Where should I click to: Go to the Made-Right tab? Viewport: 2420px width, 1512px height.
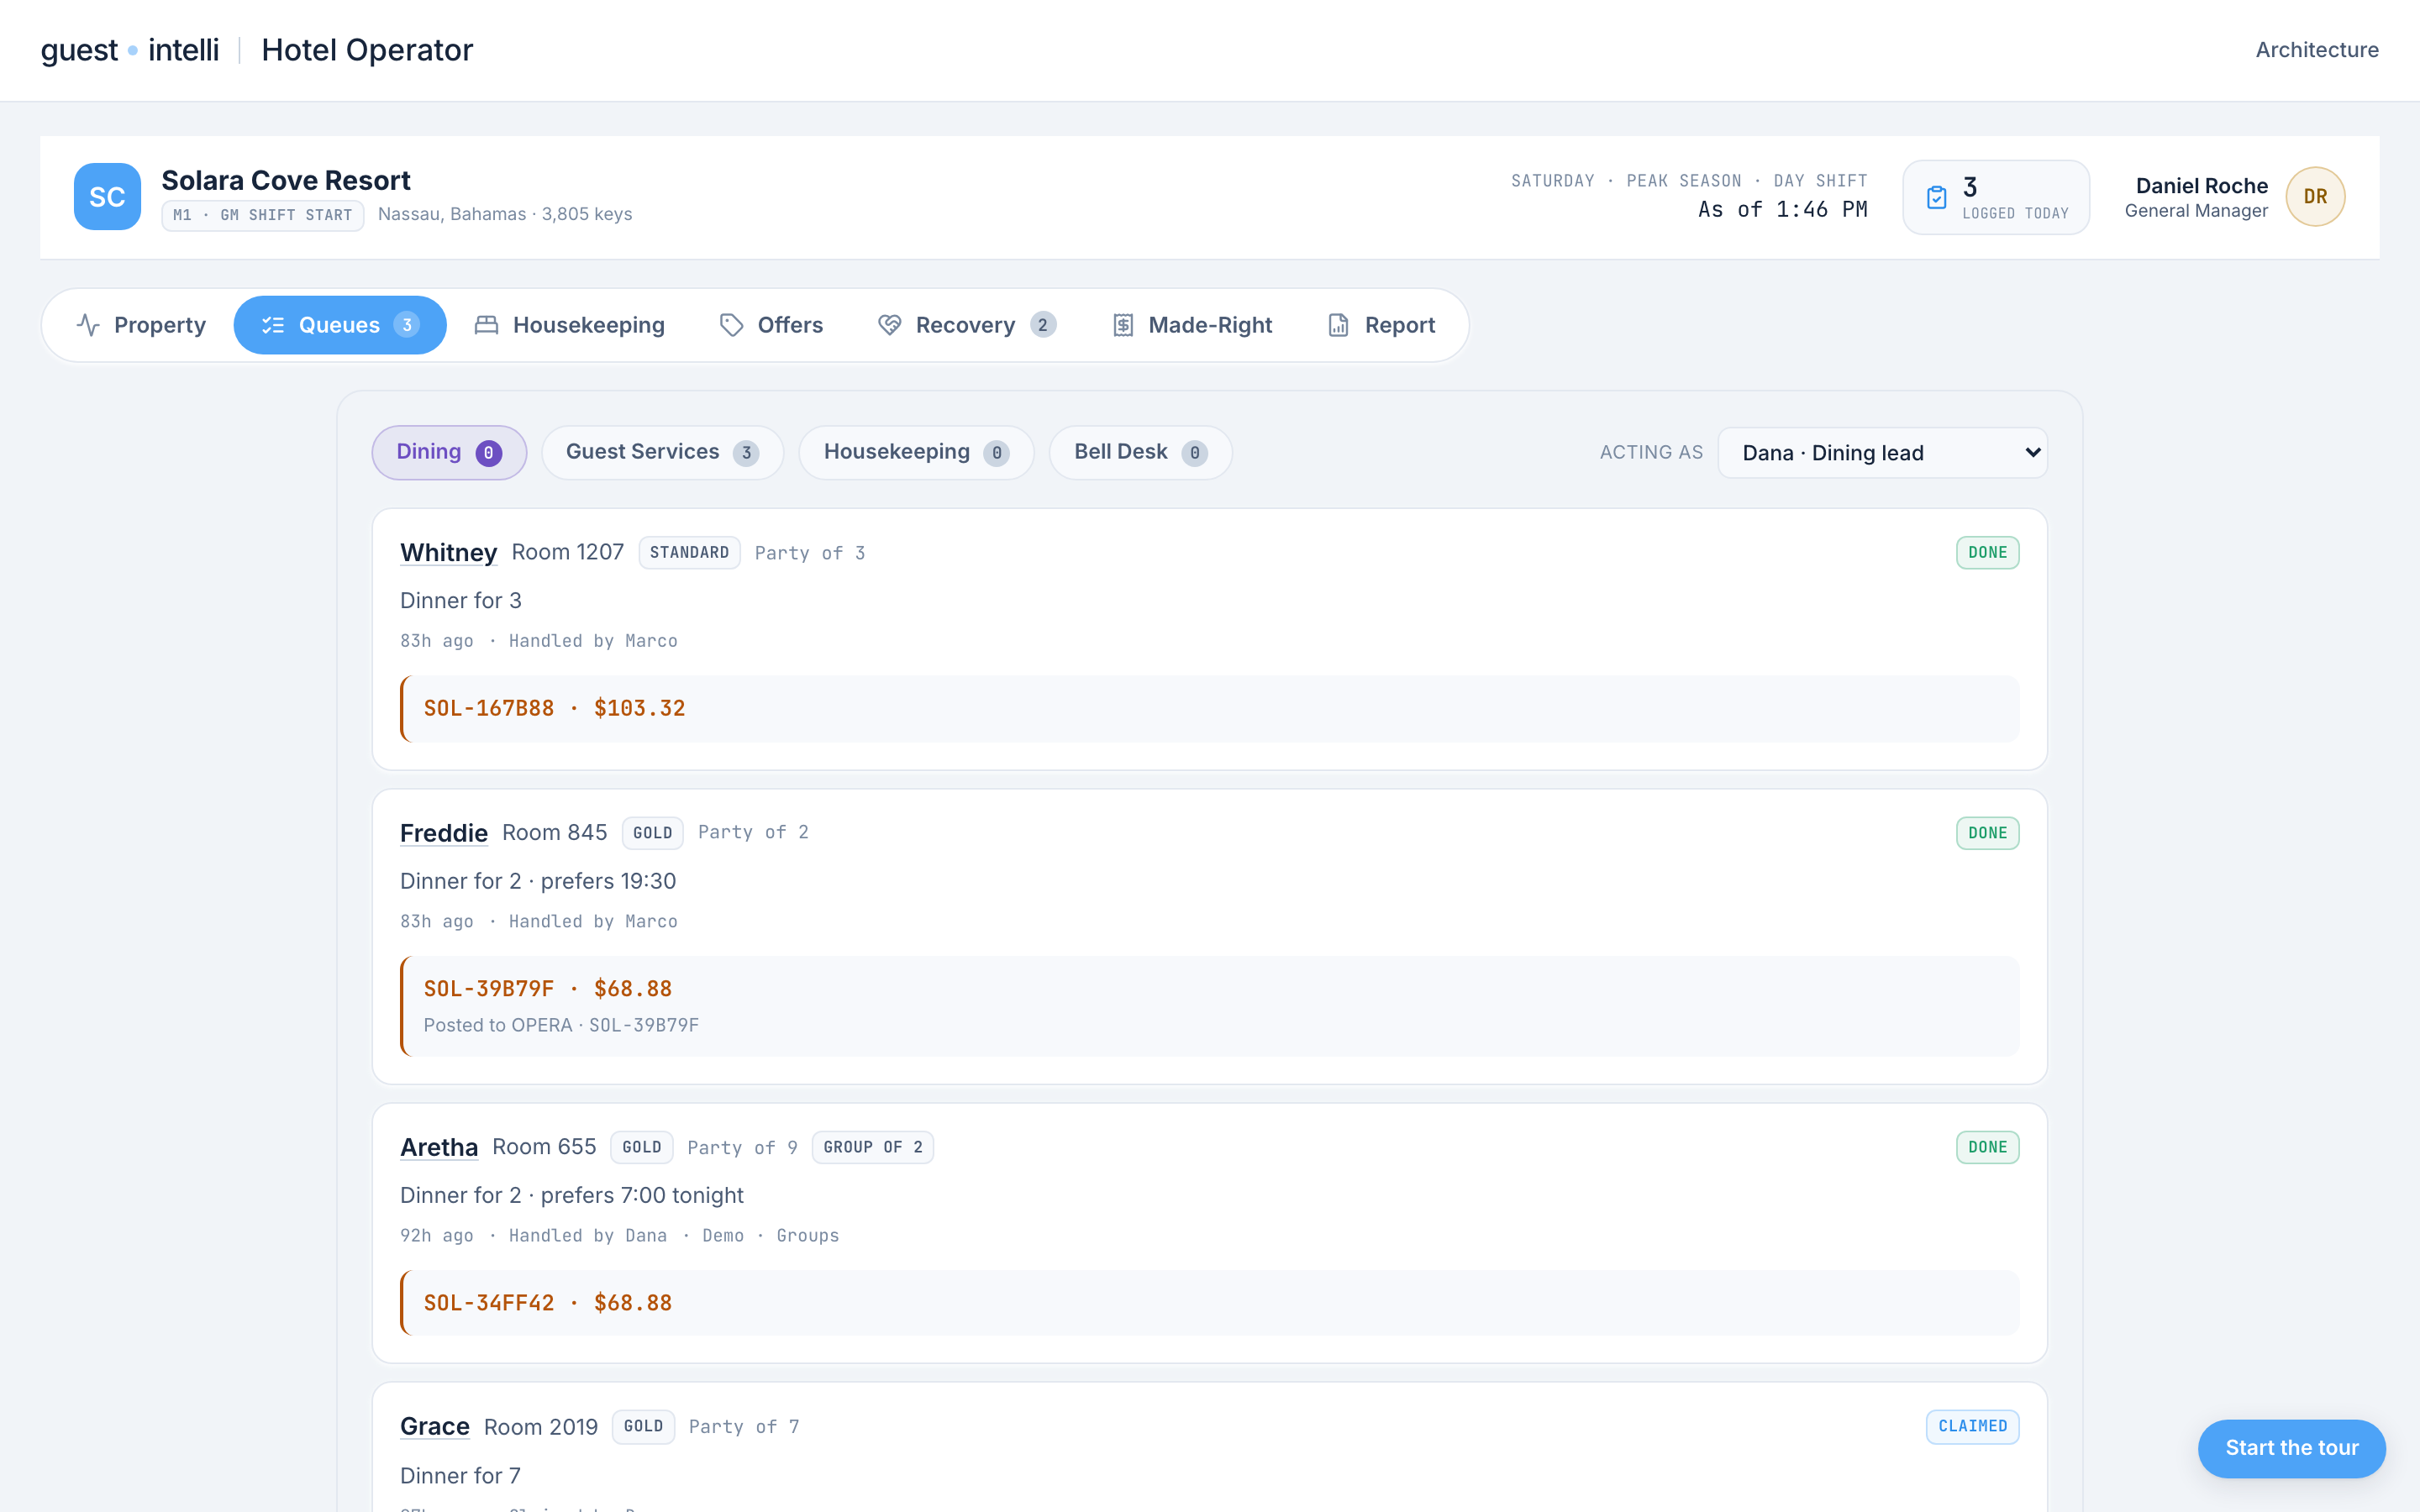pos(1192,325)
